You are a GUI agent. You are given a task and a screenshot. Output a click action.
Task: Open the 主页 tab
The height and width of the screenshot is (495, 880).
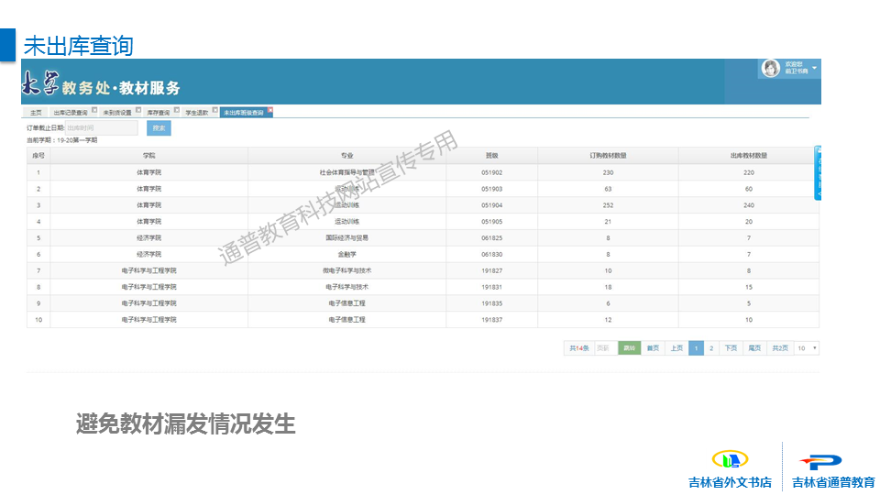(x=36, y=113)
